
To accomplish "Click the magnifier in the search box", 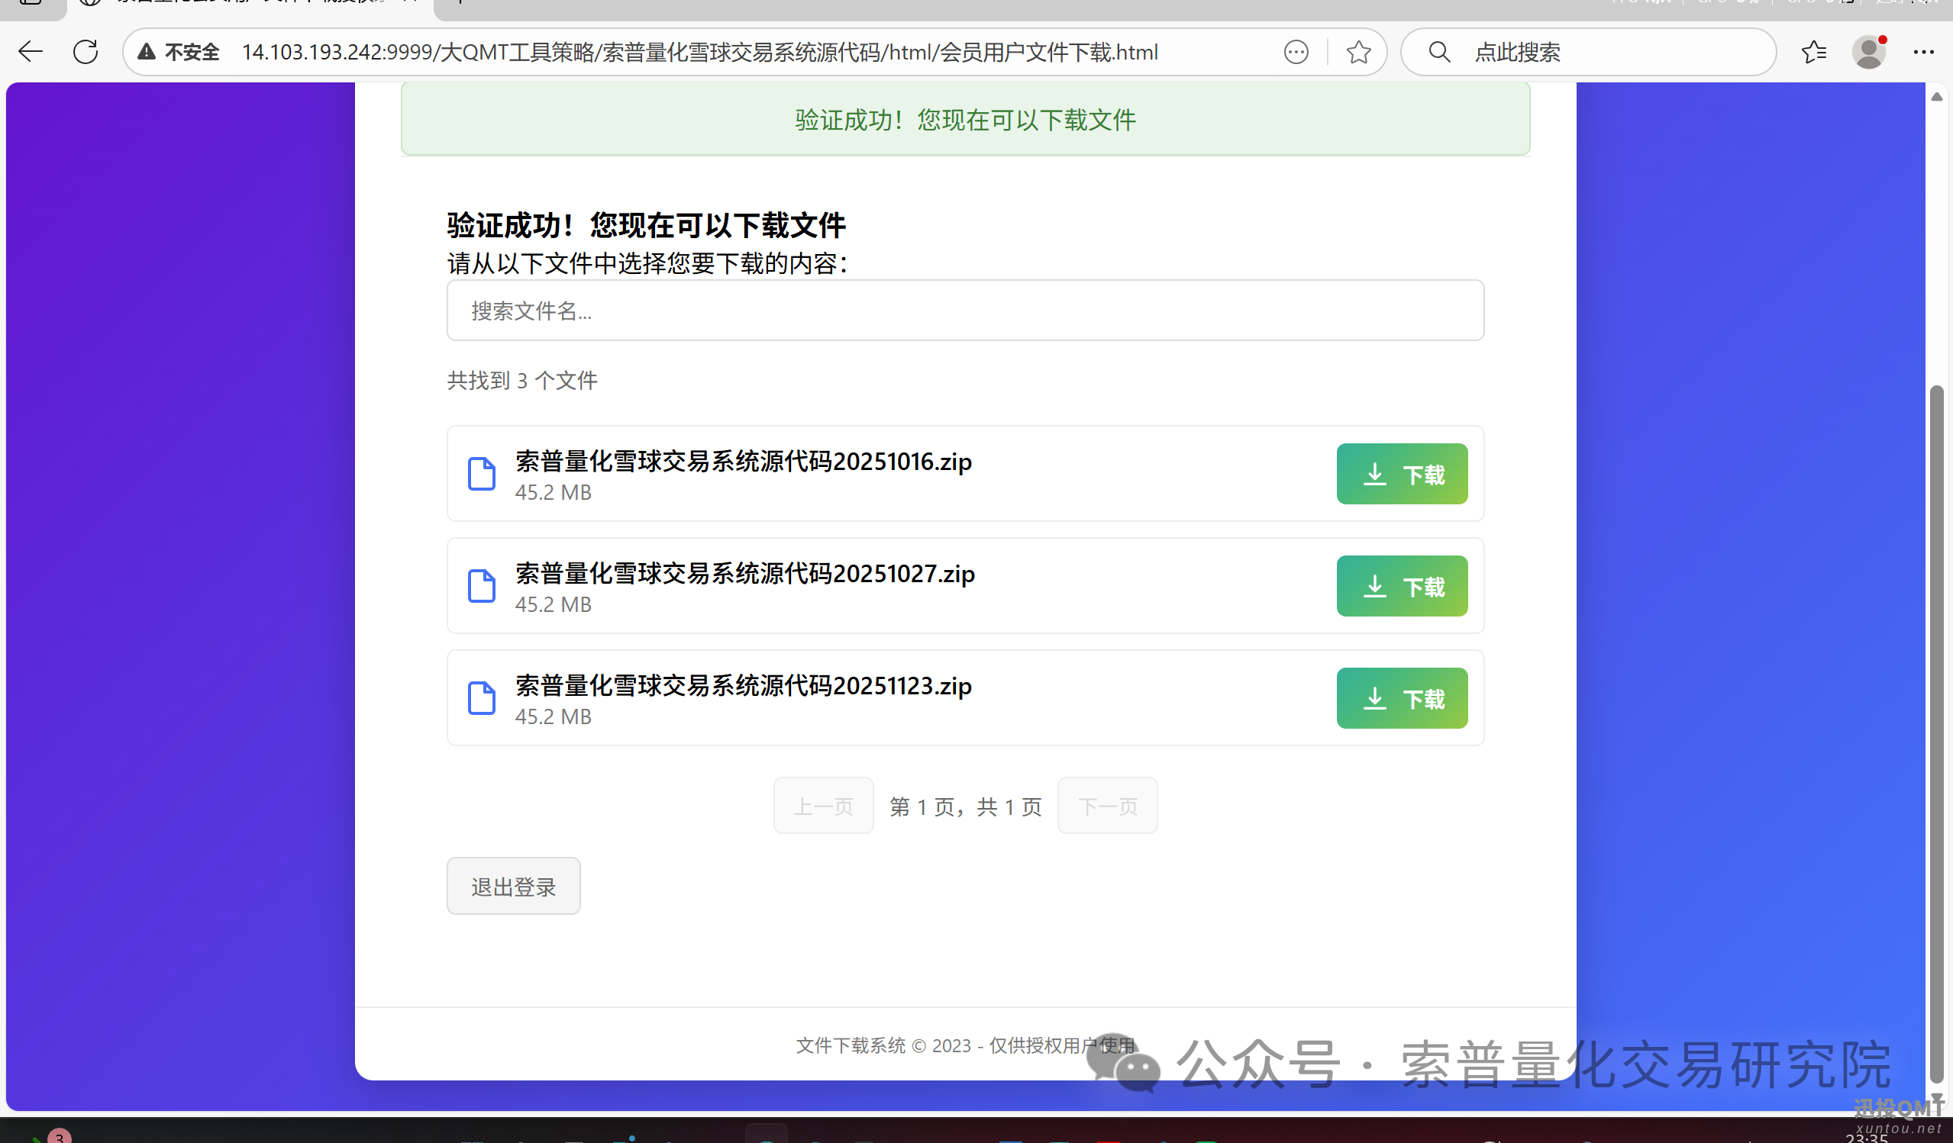I will click(x=1439, y=52).
